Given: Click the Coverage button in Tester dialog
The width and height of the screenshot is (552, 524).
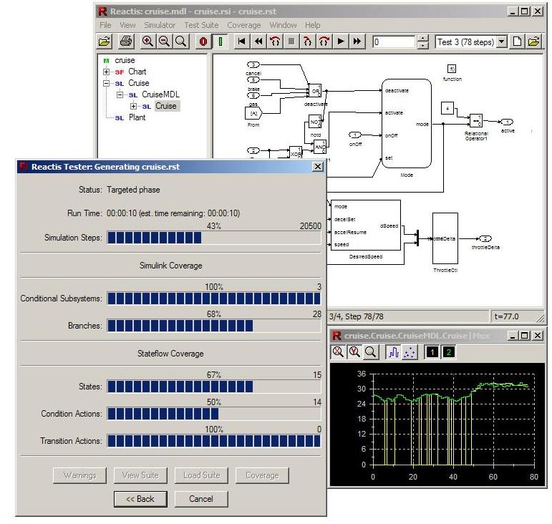Looking at the screenshot, I should [x=262, y=475].
